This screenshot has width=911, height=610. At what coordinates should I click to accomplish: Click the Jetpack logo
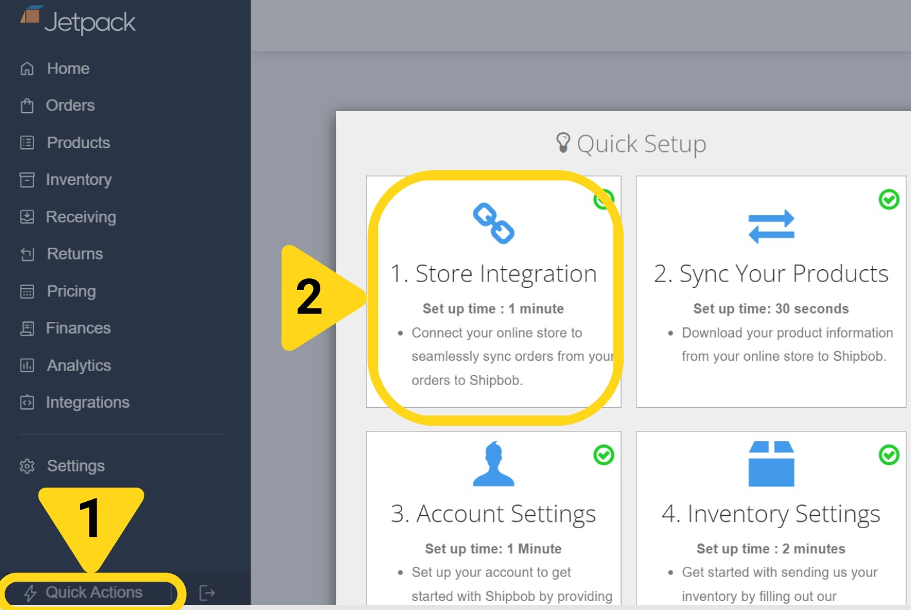coord(77,20)
